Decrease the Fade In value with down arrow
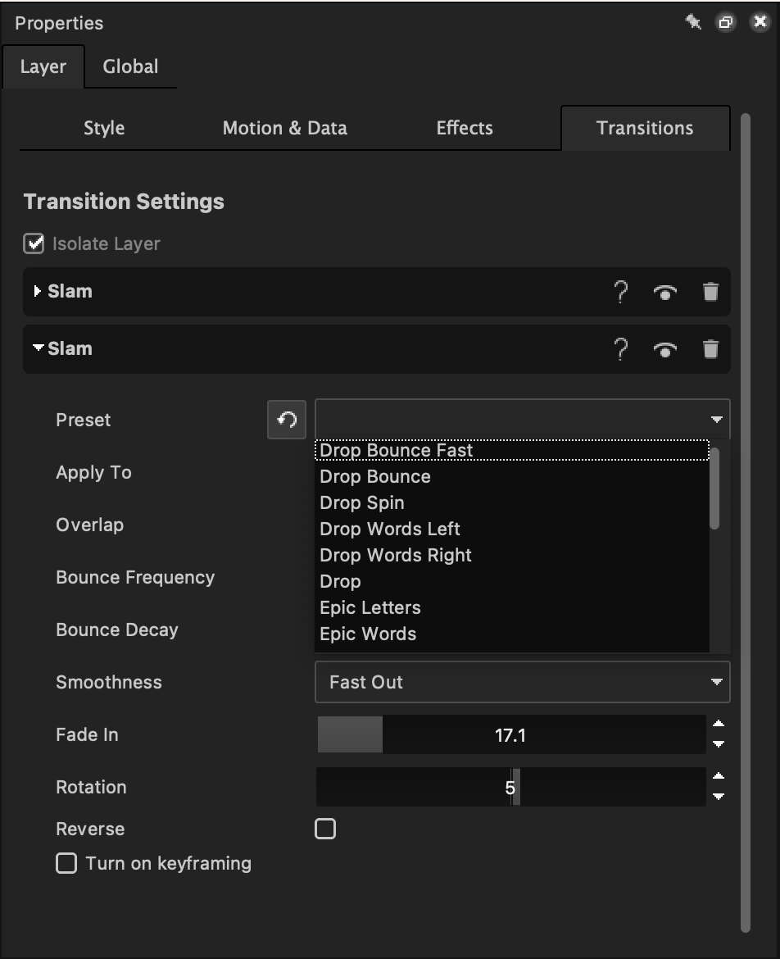The height and width of the screenshot is (959, 780). coord(719,744)
